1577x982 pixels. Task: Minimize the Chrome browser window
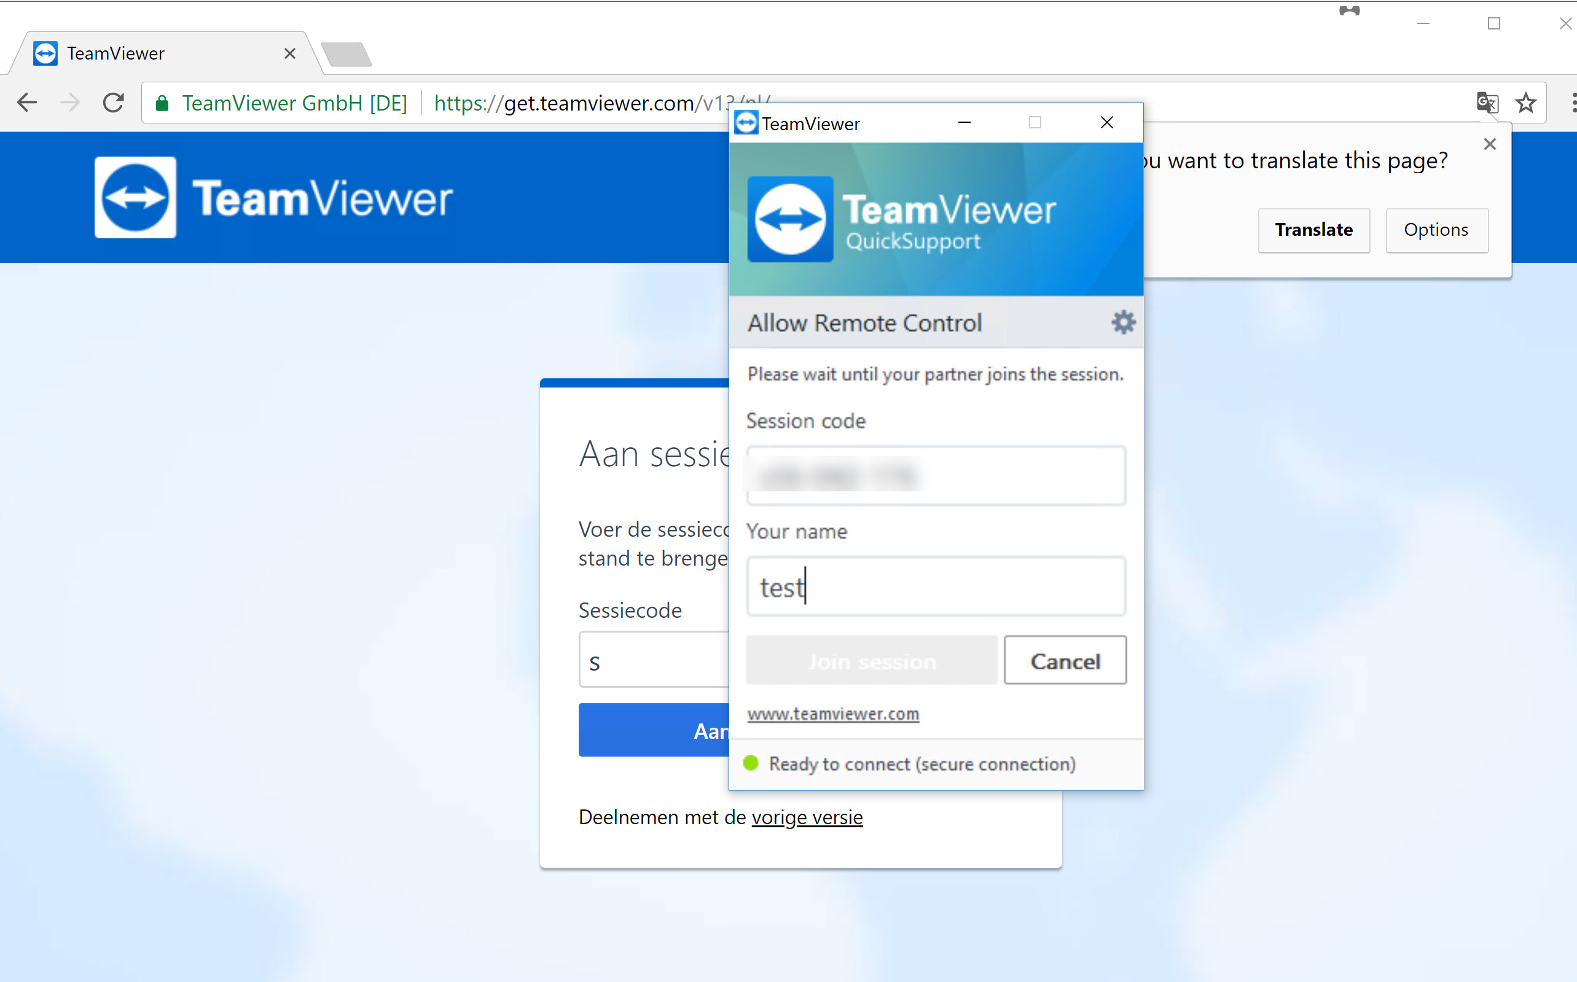coord(1423,23)
